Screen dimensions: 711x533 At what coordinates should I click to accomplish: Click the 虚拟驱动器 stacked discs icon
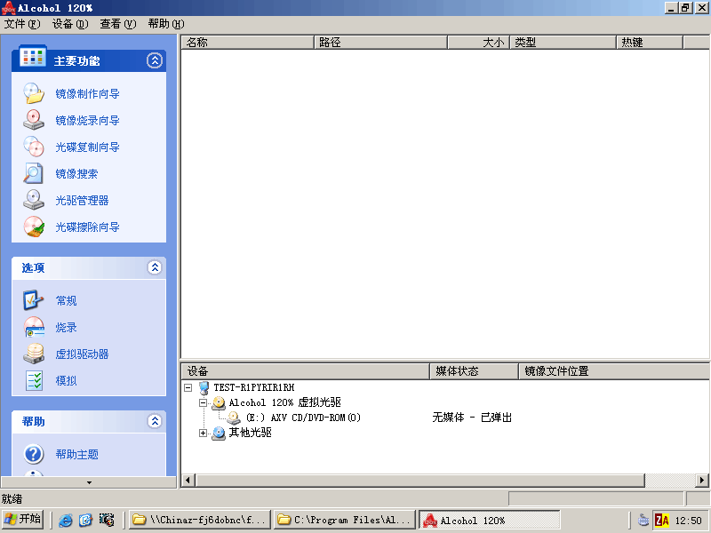34,354
